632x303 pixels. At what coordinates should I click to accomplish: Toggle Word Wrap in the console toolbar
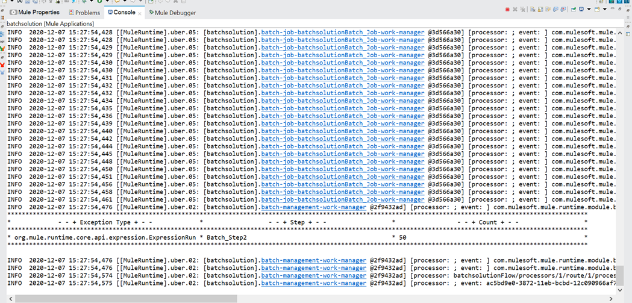tap(548, 9)
